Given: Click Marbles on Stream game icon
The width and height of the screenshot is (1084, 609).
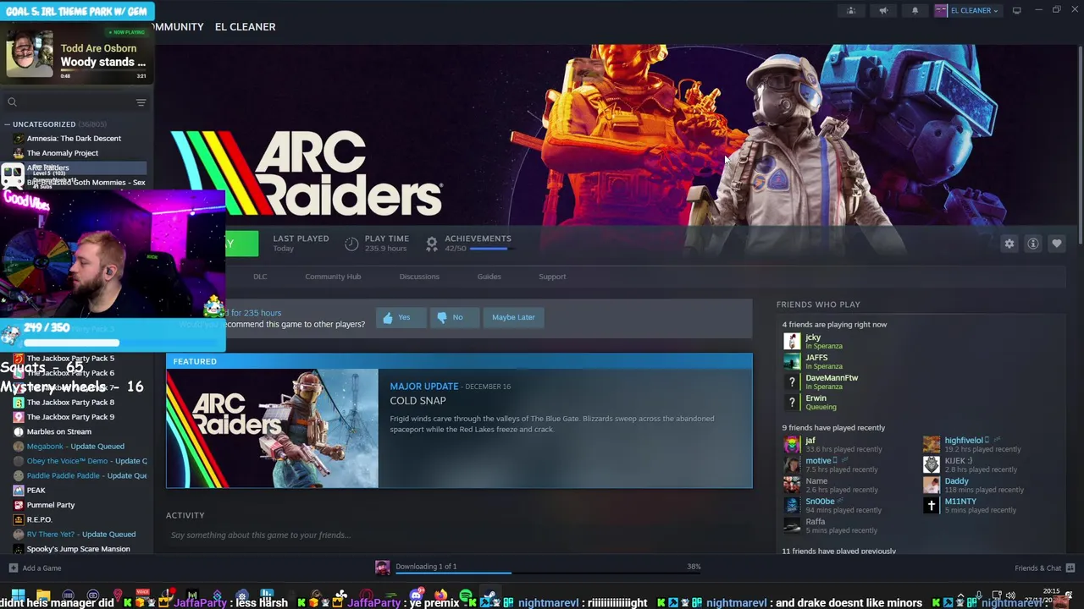Looking at the screenshot, I should (19, 431).
